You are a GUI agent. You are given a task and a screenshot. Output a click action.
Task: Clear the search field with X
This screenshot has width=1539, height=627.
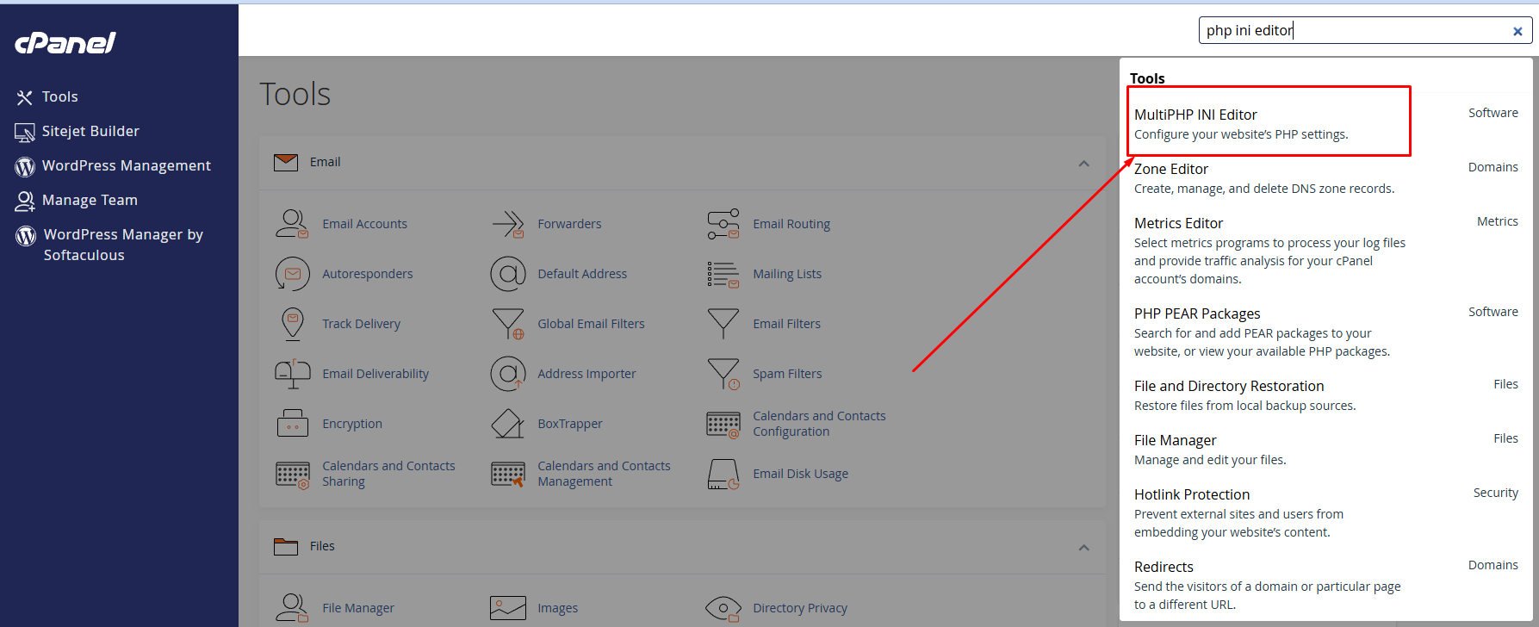(1517, 31)
